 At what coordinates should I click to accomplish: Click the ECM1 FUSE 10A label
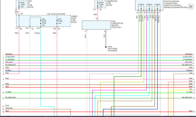[x=101, y=5]
